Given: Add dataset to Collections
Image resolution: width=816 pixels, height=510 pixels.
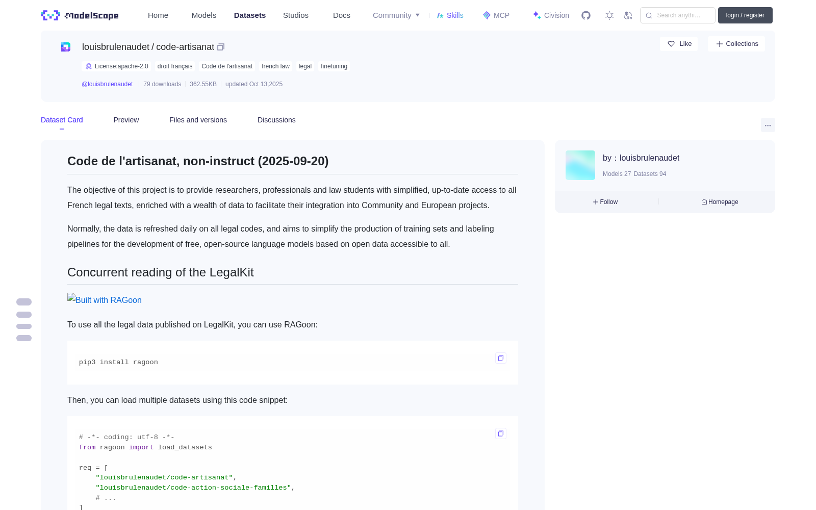Looking at the screenshot, I should 736,44.
